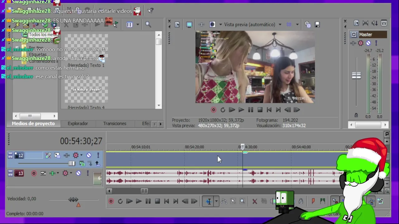This screenshot has width=399, height=224.
Task: Invert phase on audio track 13
Action: tap(43, 173)
